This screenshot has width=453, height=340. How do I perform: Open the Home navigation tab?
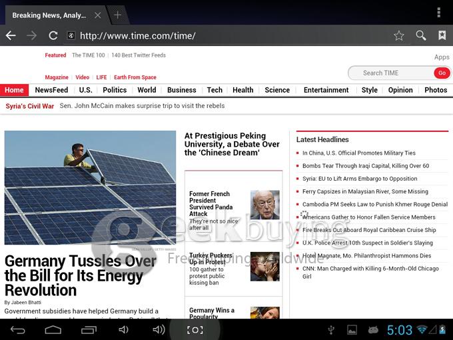14,90
